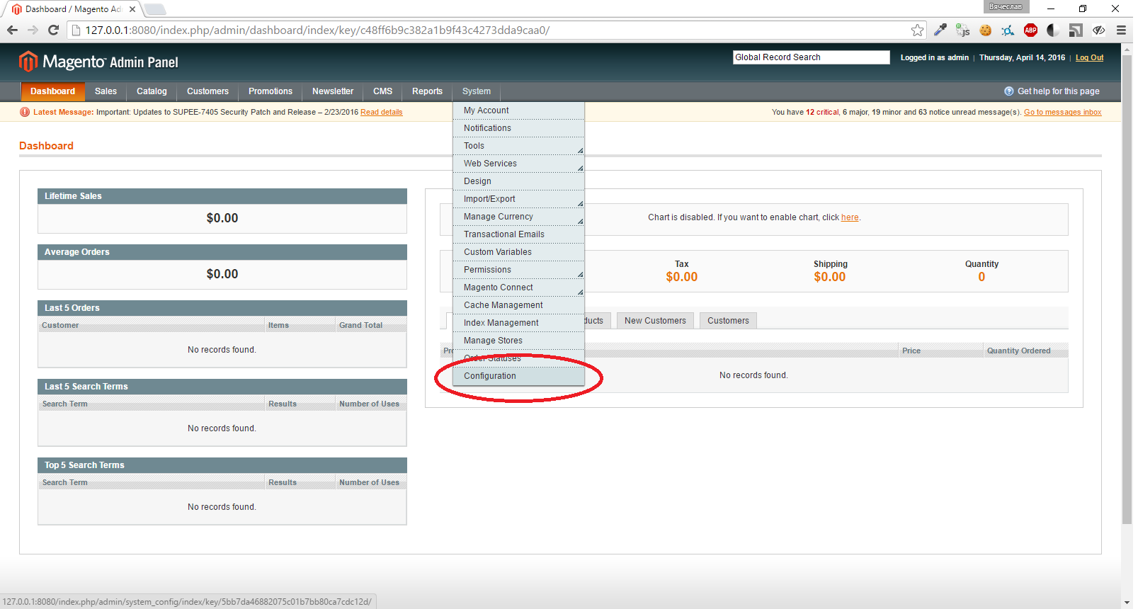Select Transactional Emails menu entry

pos(518,234)
